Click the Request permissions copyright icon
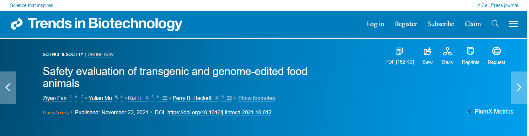Viewport: 529px width, 136px height. [496, 51]
